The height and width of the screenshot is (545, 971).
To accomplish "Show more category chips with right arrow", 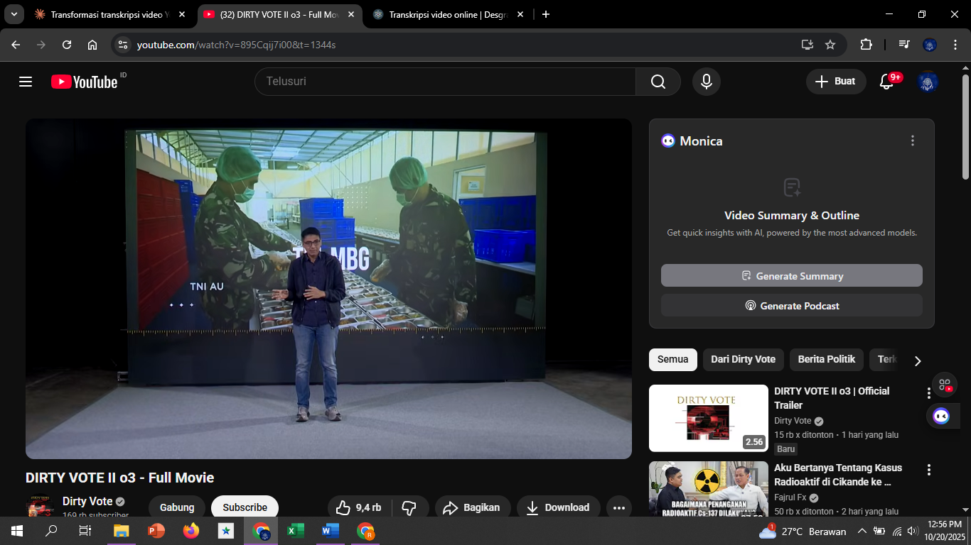I will [917, 360].
